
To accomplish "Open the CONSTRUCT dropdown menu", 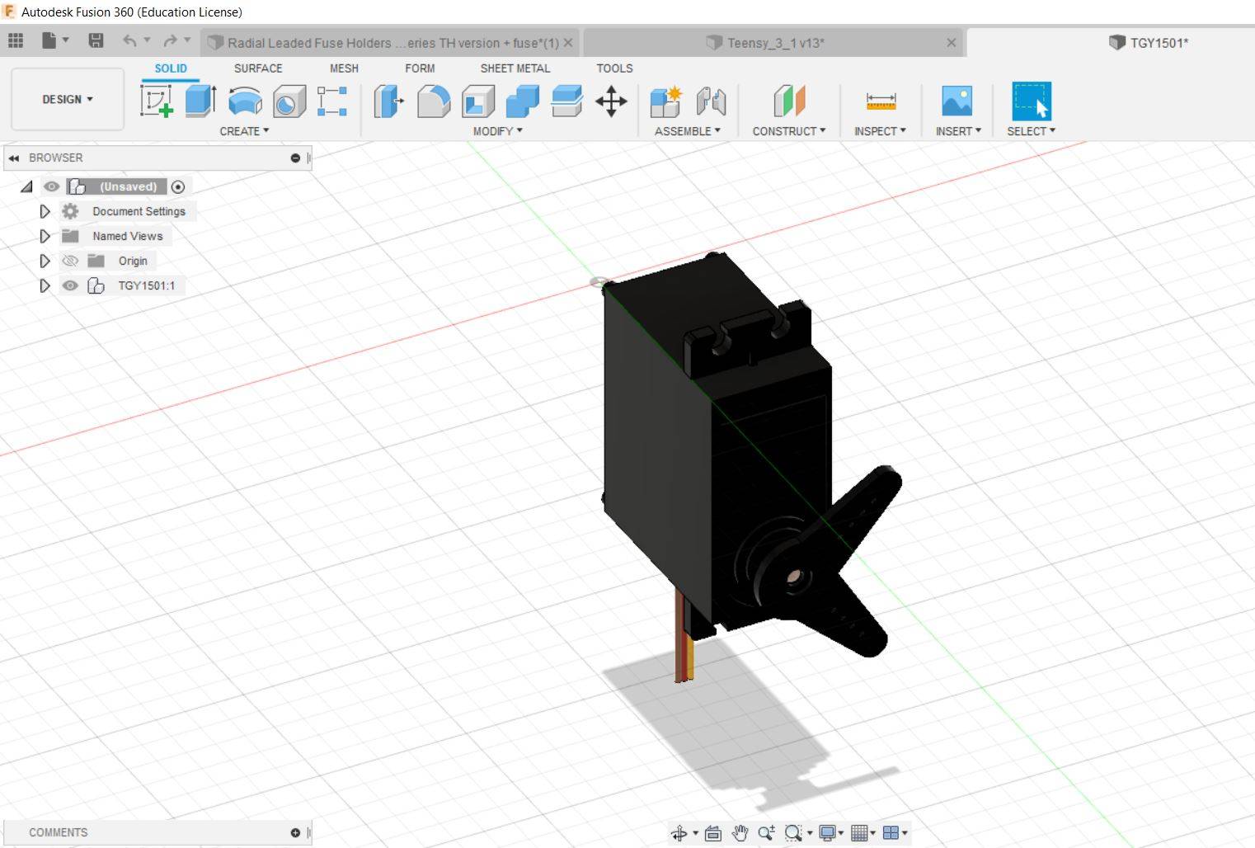I will (788, 131).
